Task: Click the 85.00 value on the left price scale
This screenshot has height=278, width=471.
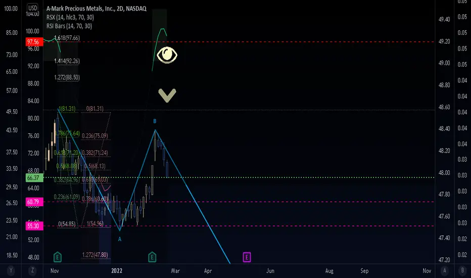Action: [12, 32]
